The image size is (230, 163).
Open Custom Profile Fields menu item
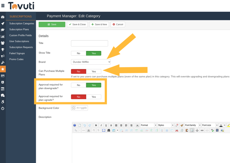click(20, 35)
